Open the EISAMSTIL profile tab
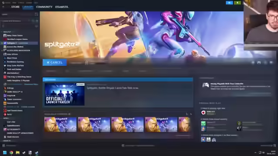The height and width of the screenshot is (156, 278). (62, 7)
